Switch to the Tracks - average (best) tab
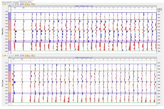Image resolution: width=164 pixels, height=109 pixels. click(7, 2)
